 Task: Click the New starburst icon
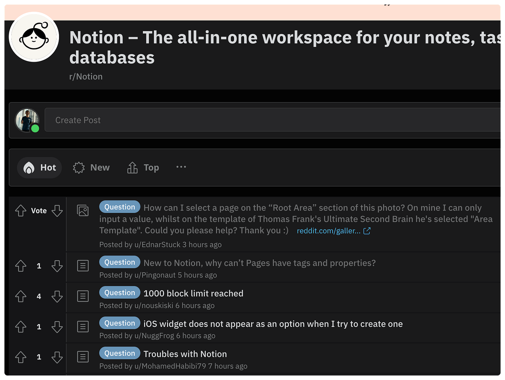pyautogui.click(x=79, y=168)
